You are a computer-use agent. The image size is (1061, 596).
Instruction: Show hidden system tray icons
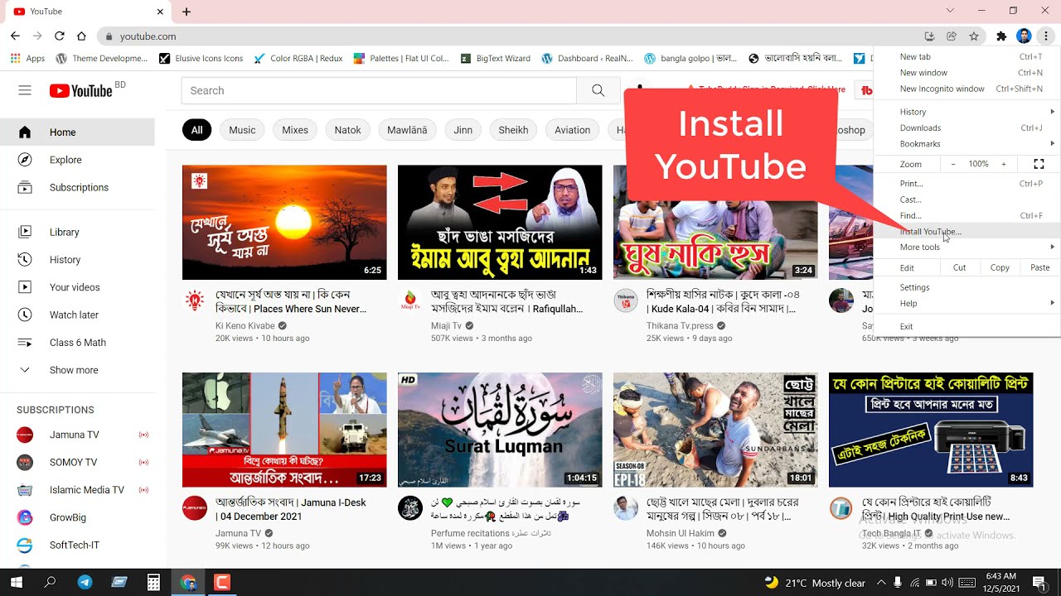(880, 583)
